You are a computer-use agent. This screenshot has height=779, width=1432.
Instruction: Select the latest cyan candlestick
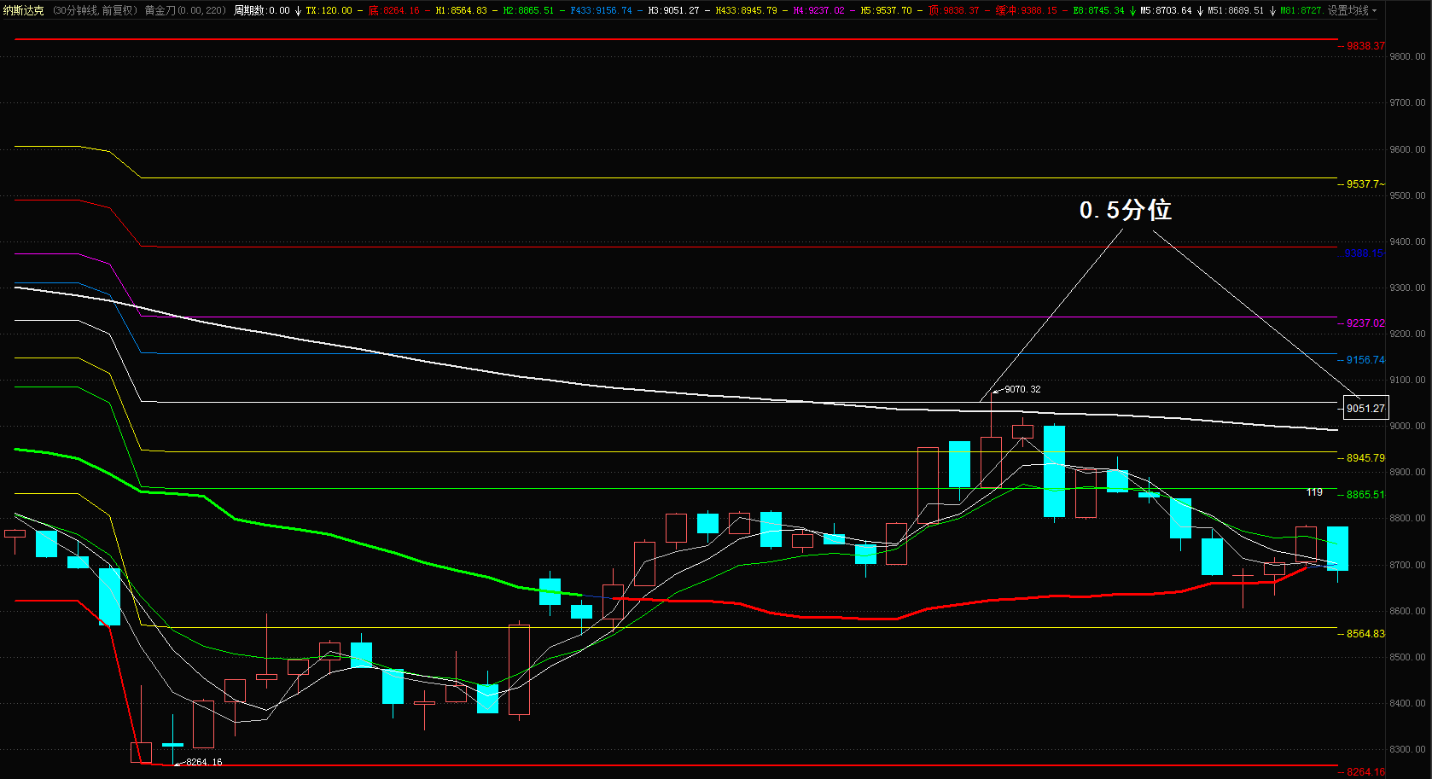point(1337,549)
